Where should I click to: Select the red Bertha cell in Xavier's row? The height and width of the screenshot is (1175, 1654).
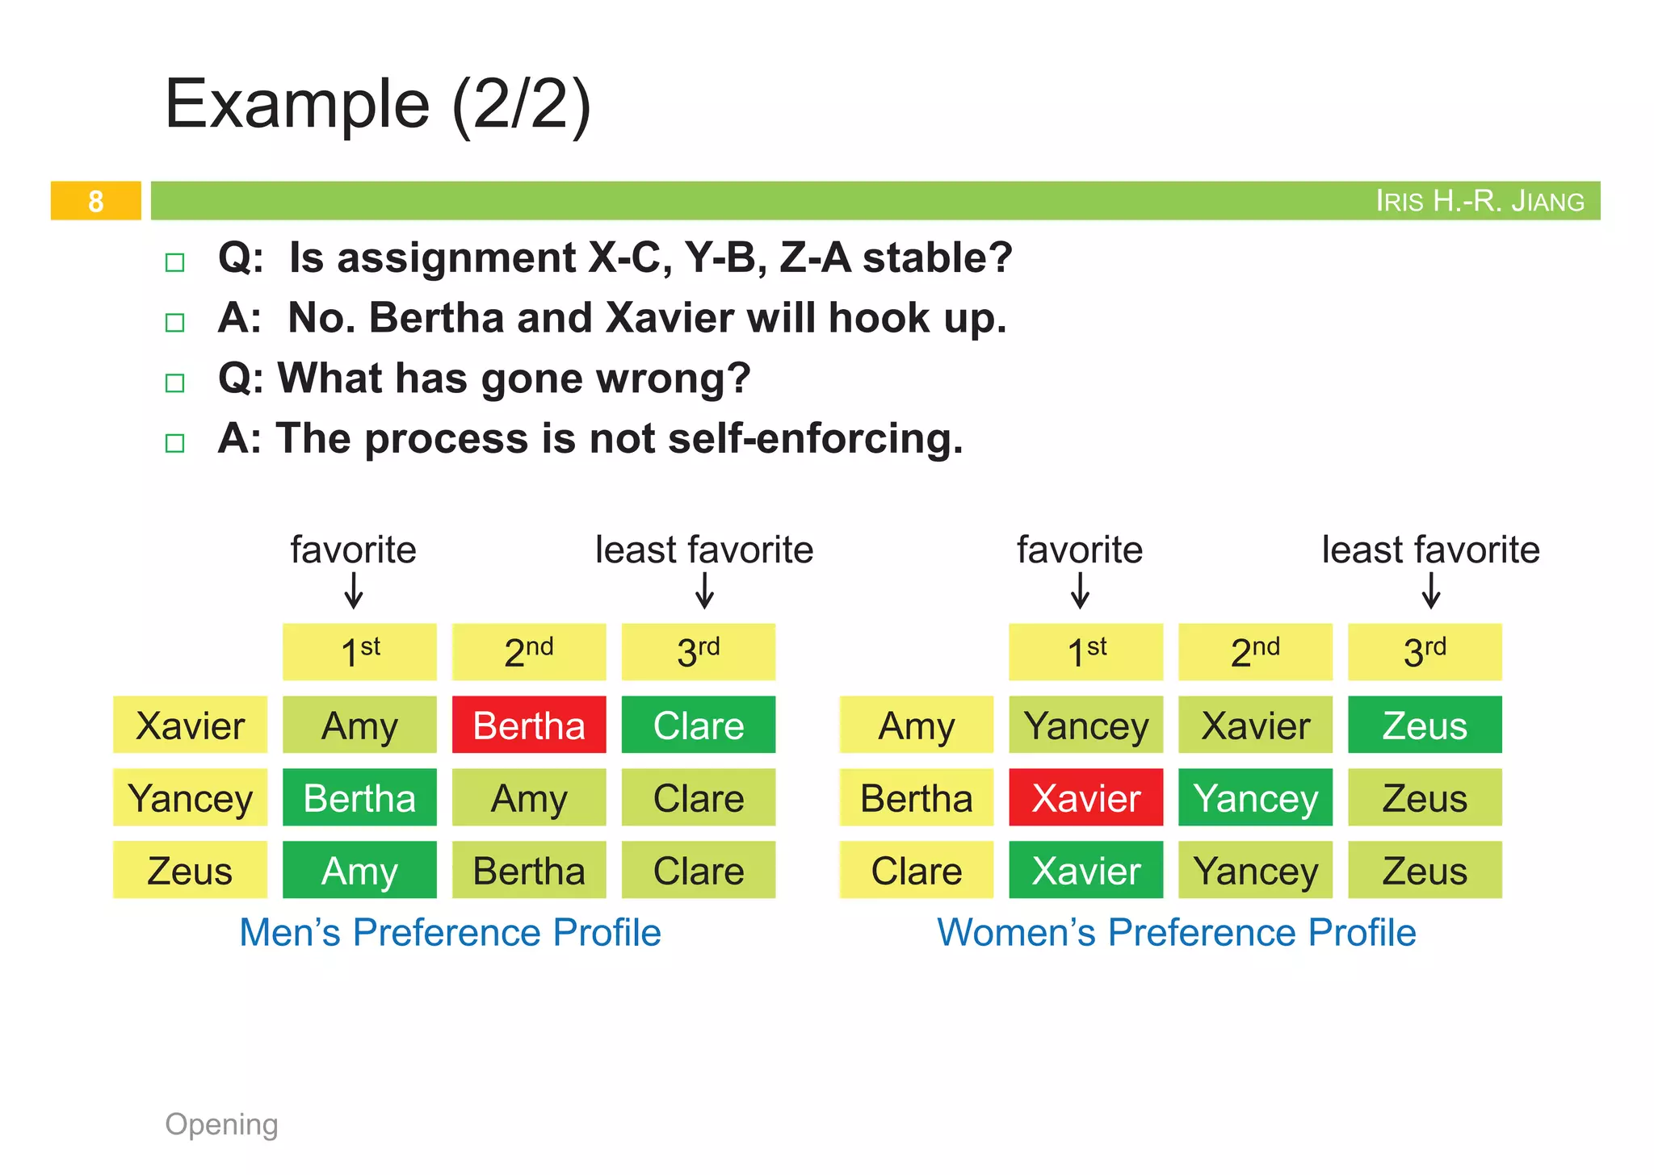point(529,725)
